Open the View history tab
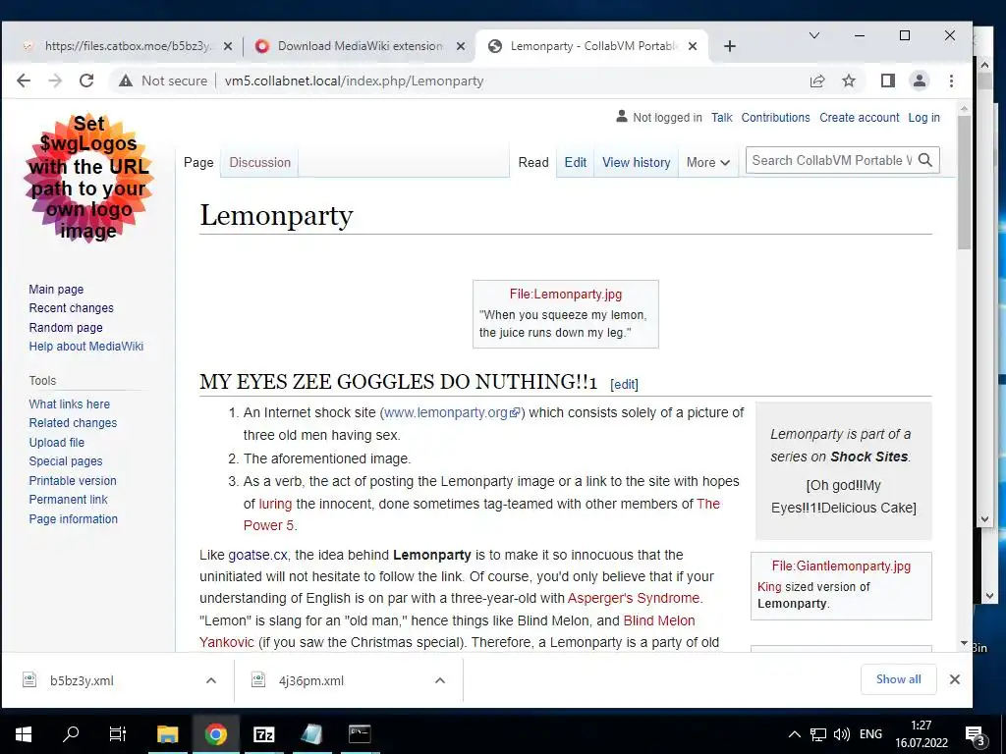The width and height of the screenshot is (1006, 754). pyautogui.click(x=636, y=162)
